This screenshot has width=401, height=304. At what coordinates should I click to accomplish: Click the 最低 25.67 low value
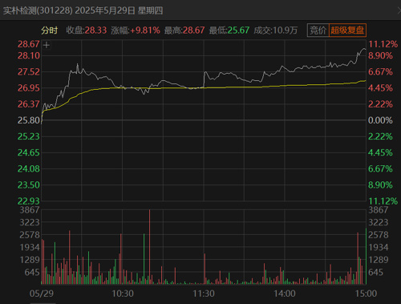[x=229, y=30]
